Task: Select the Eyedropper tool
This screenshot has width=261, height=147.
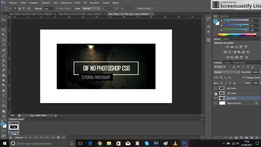Action: 4,45
